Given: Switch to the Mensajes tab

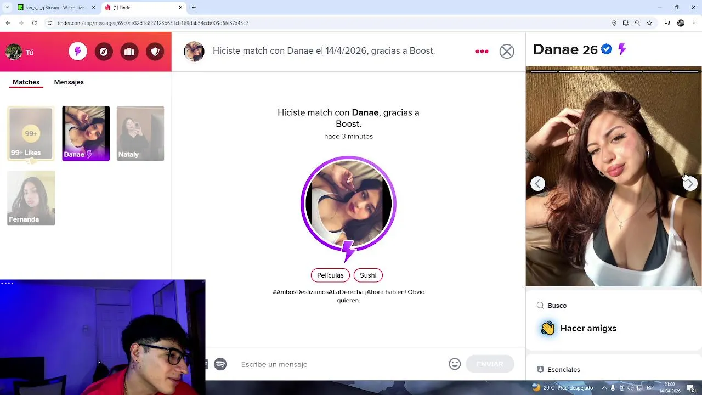Looking at the screenshot, I should 69,82.
